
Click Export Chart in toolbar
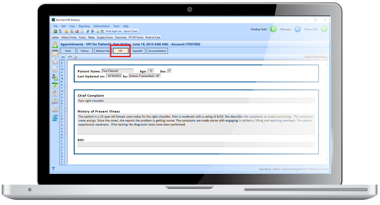pyautogui.click(x=130, y=31)
